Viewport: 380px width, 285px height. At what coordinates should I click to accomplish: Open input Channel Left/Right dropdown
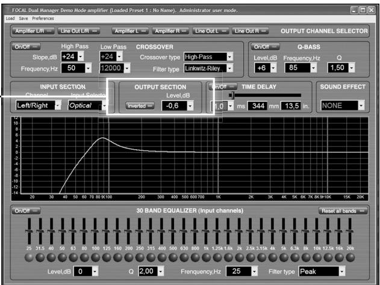[x=58, y=105]
